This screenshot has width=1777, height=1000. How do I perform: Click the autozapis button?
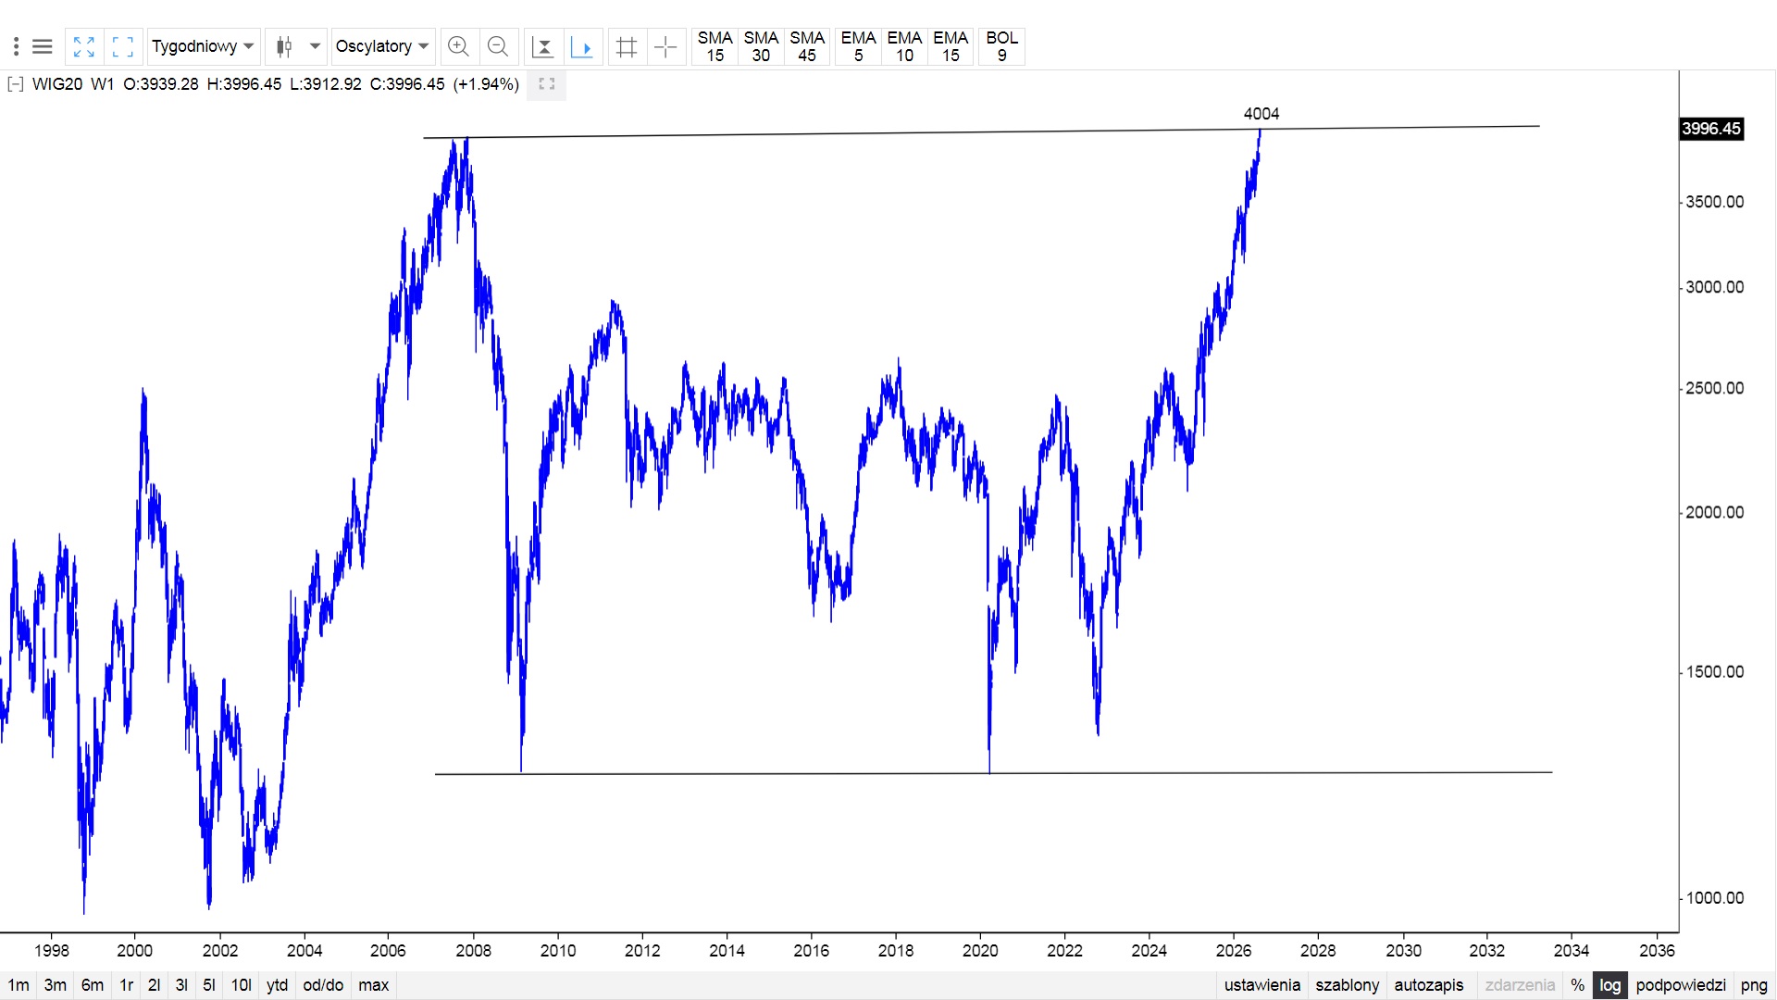tap(1429, 985)
